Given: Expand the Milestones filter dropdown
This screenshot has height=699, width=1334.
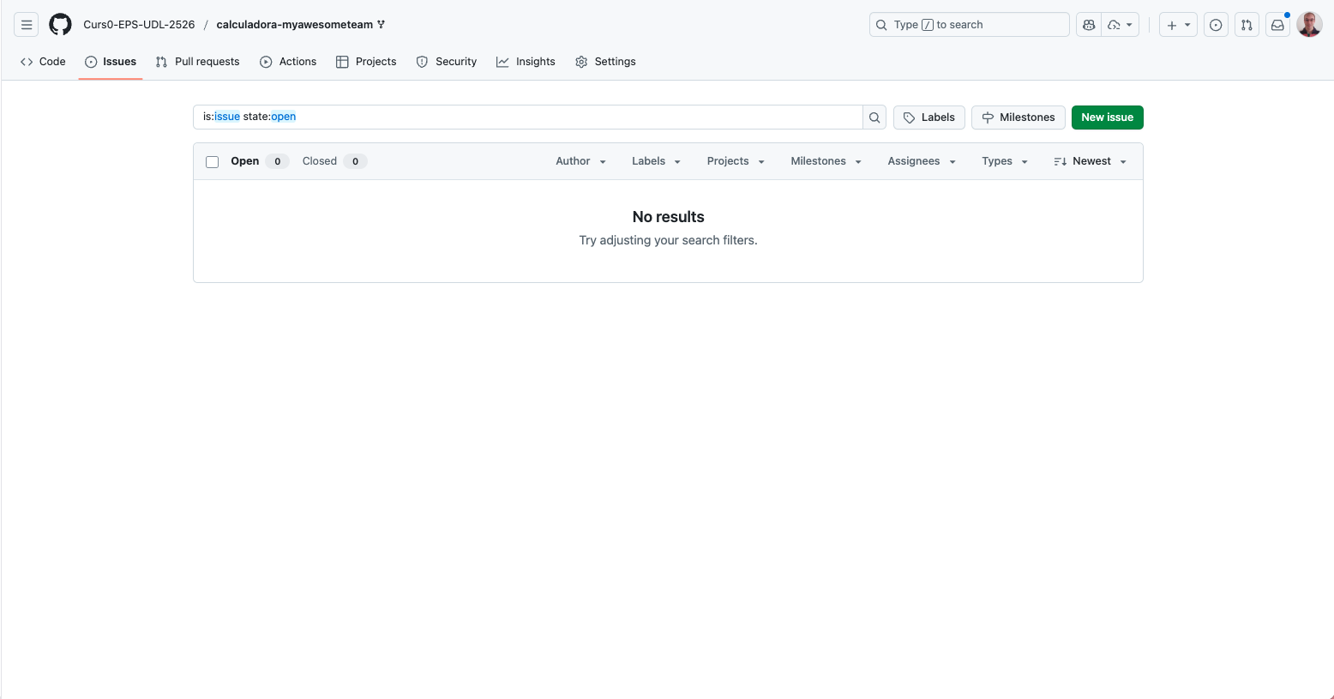Looking at the screenshot, I should click(x=826, y=161).
